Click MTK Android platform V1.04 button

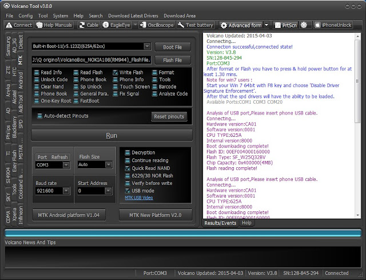[69, 215]
